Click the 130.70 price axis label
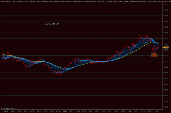This screenshot has height=113, width=171. coord(166,27)
